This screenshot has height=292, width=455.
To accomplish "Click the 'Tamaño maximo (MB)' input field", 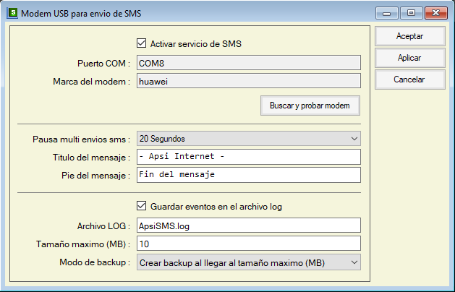I will click(x=248, y=244).
